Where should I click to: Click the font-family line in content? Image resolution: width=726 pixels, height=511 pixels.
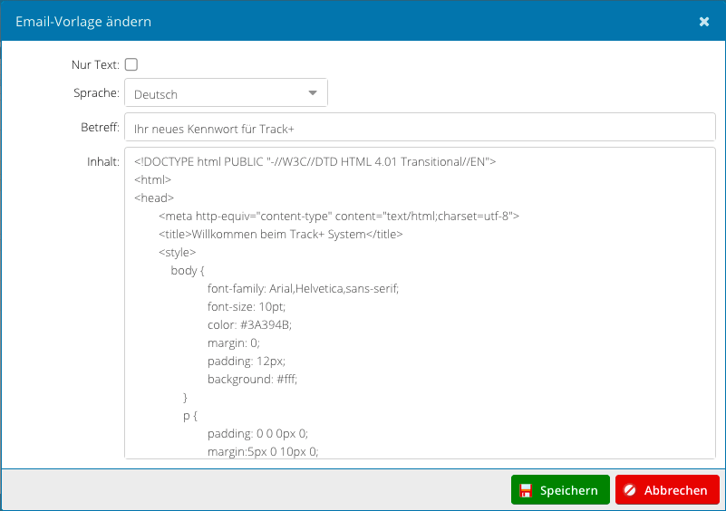(x=303, y=288)
